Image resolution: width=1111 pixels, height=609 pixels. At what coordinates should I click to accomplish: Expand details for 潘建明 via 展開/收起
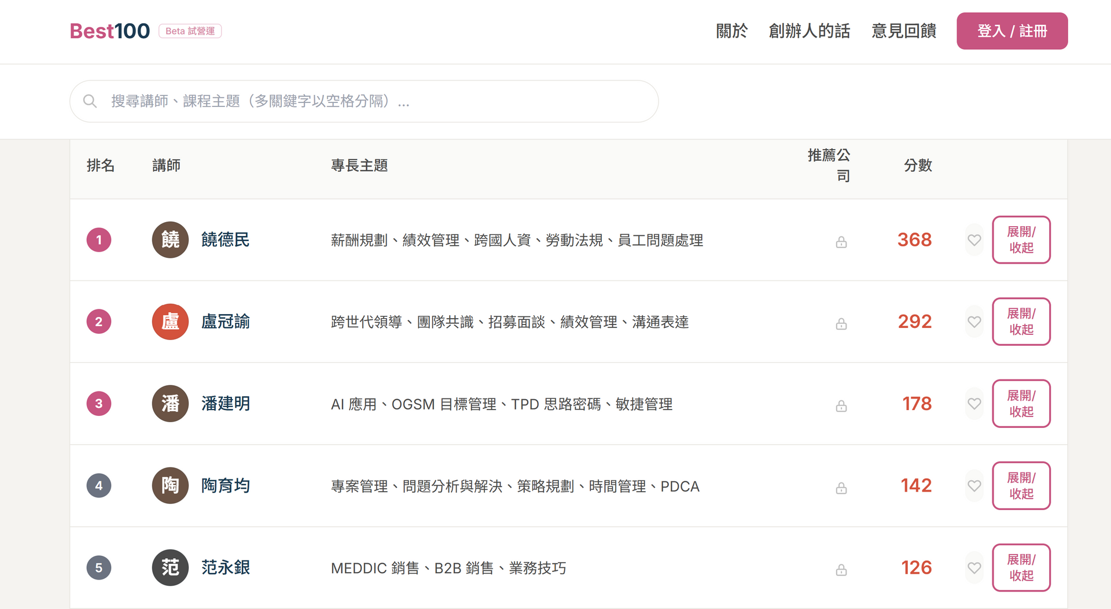1021,404
